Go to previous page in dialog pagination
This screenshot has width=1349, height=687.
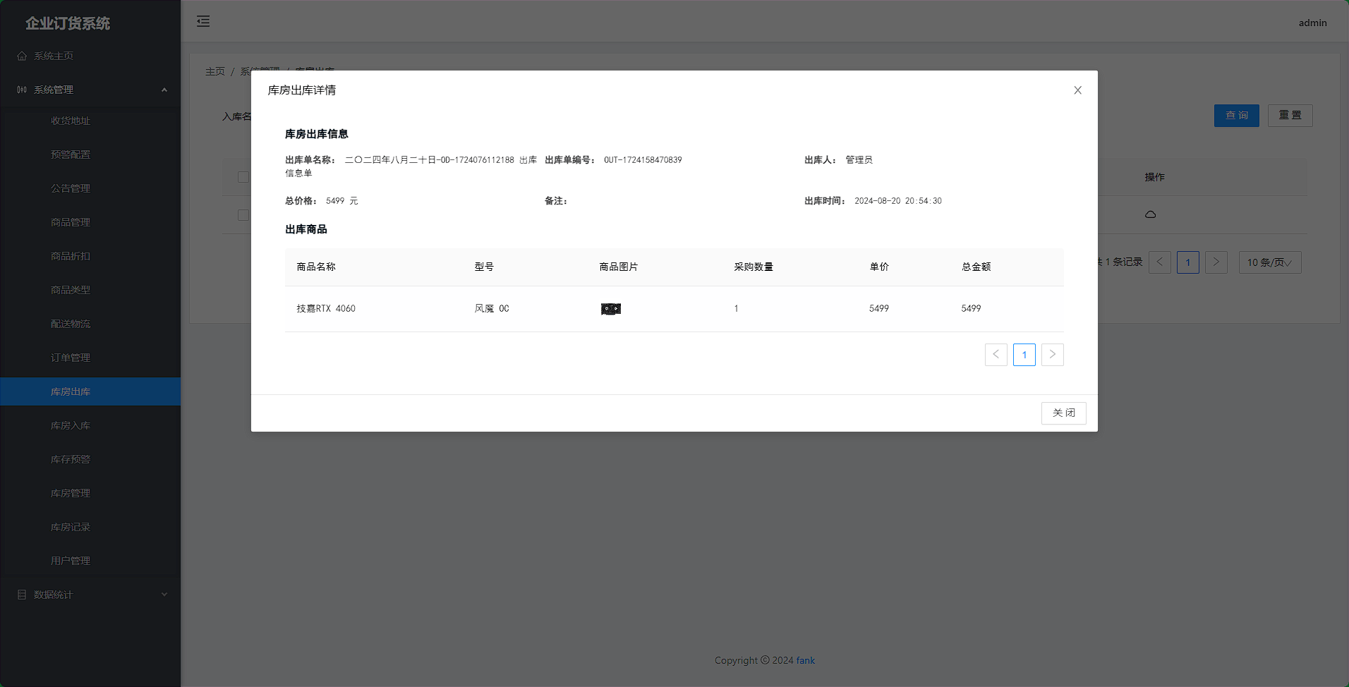[996, 355]
